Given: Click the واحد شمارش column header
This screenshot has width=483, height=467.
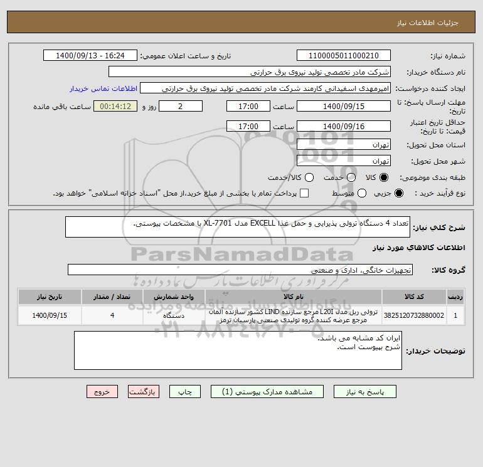Looking at the screenshot, I should pos(174,296).
